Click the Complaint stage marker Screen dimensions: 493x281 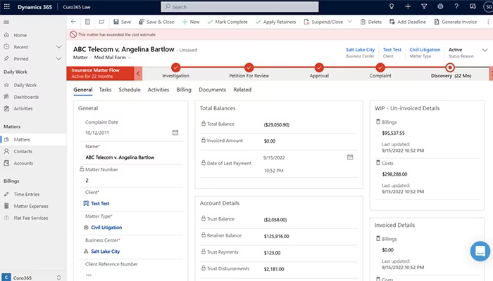[x=380, y=67]
